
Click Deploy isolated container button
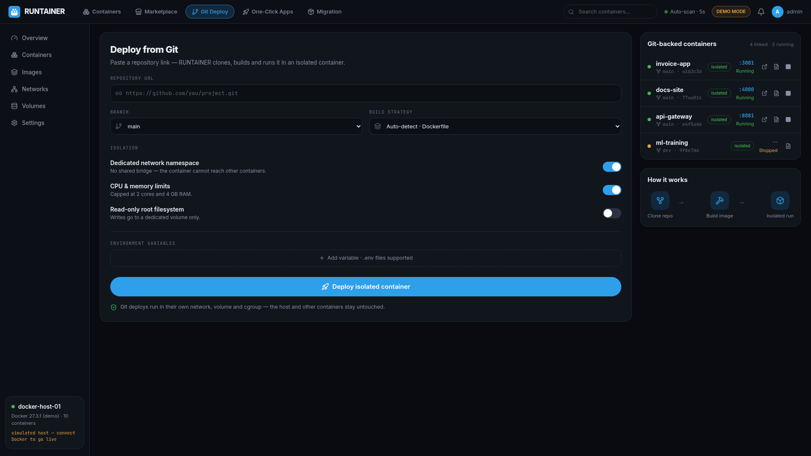[x=366, y=287]
